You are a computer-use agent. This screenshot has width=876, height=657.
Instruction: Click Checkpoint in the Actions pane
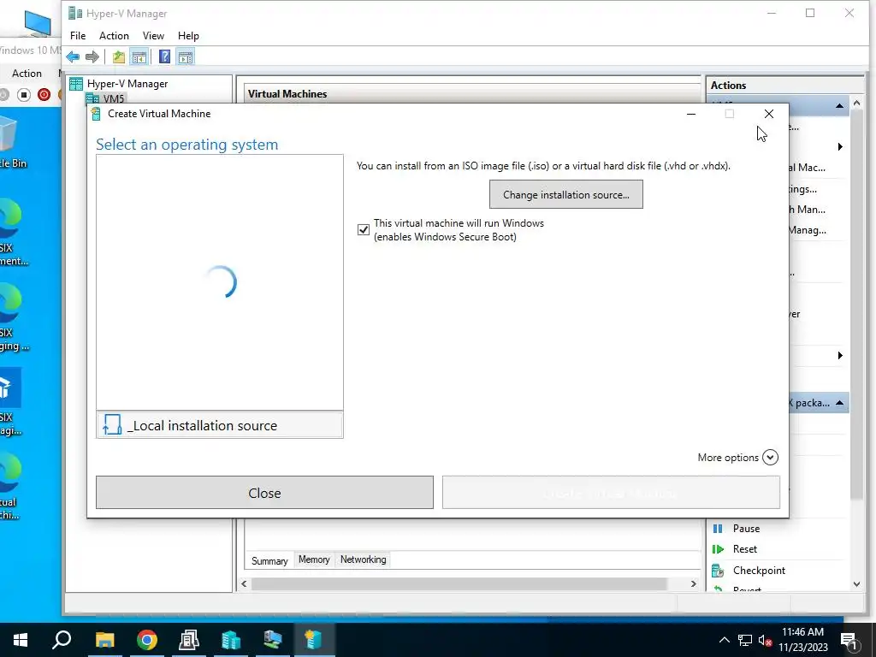click(x=759, y=571)
